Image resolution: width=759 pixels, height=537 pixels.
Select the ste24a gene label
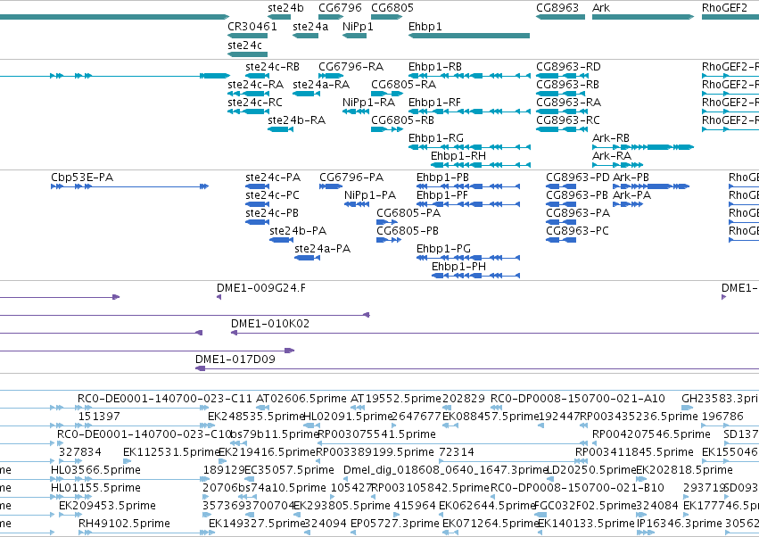310,26
